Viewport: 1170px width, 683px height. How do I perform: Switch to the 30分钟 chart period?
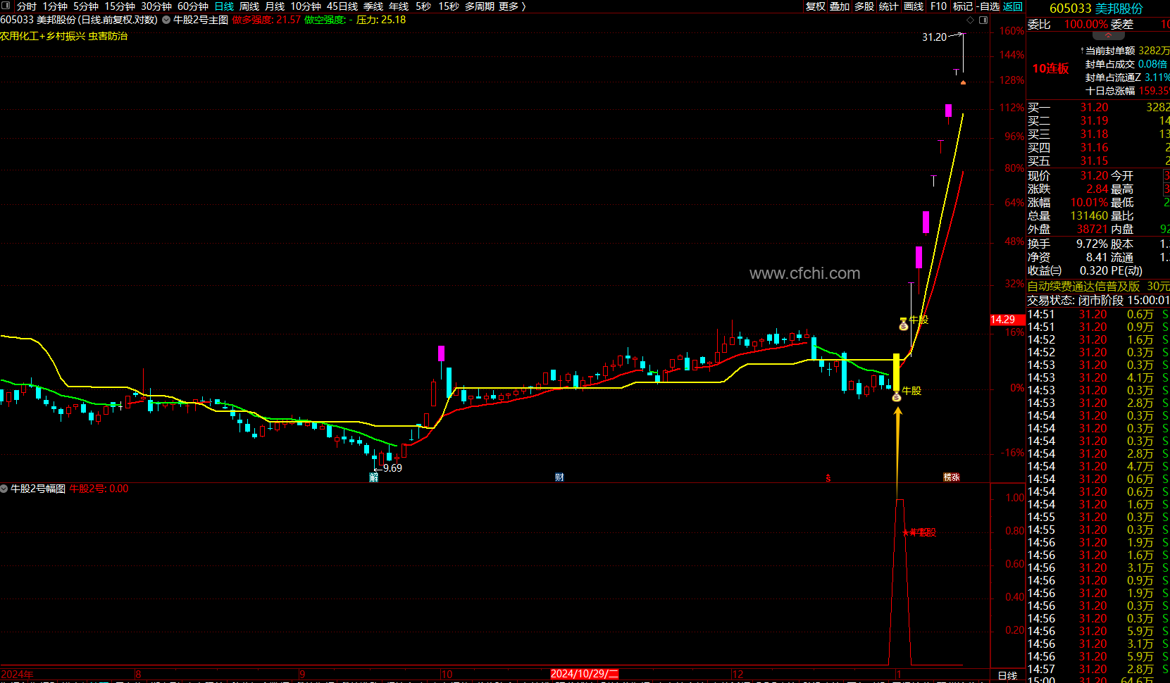(x=156, y=6)
